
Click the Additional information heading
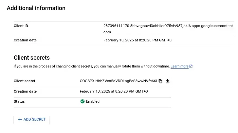tap(36, 8)
